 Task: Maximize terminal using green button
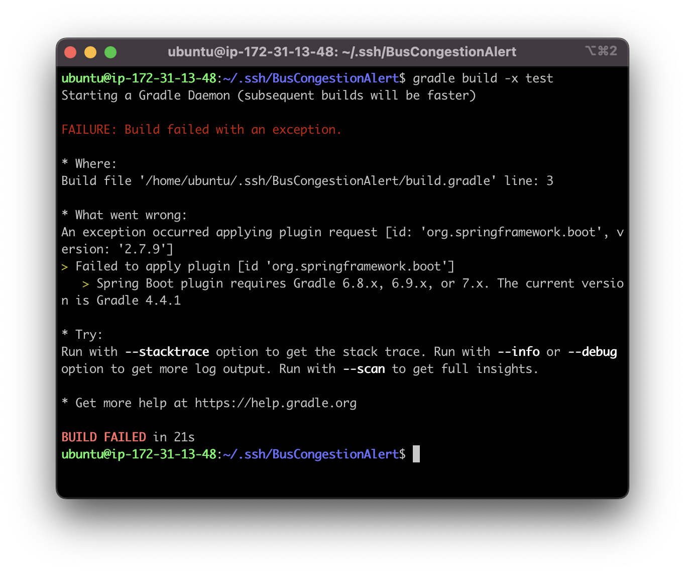coord(110,52)
